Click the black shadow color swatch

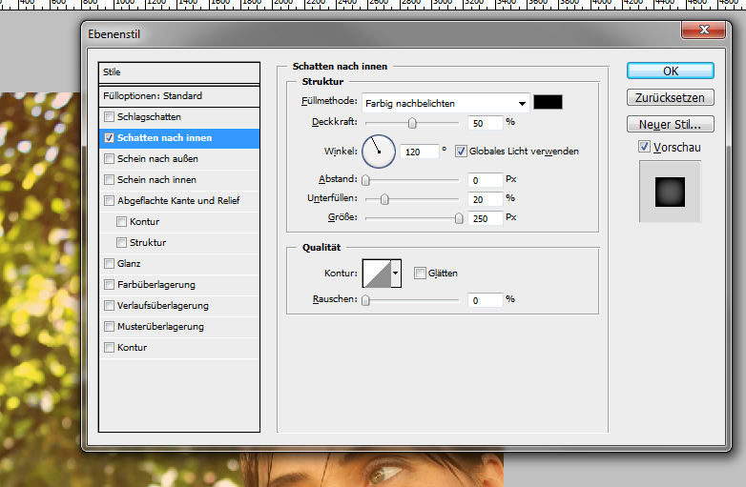548,102
